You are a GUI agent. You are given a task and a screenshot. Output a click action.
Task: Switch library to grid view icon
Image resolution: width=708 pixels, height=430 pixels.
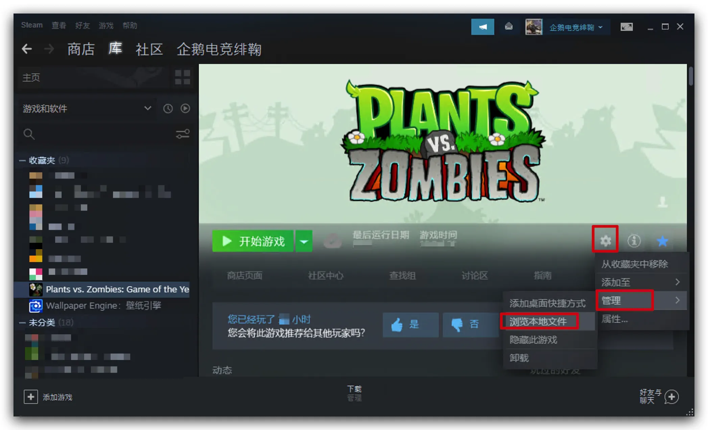pyautogui.click(x=183, y=77)
